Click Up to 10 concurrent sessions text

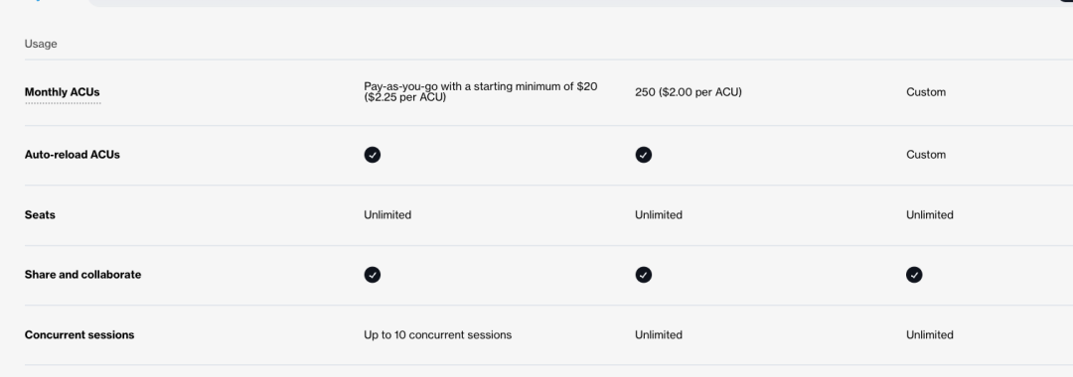(438, 335)
